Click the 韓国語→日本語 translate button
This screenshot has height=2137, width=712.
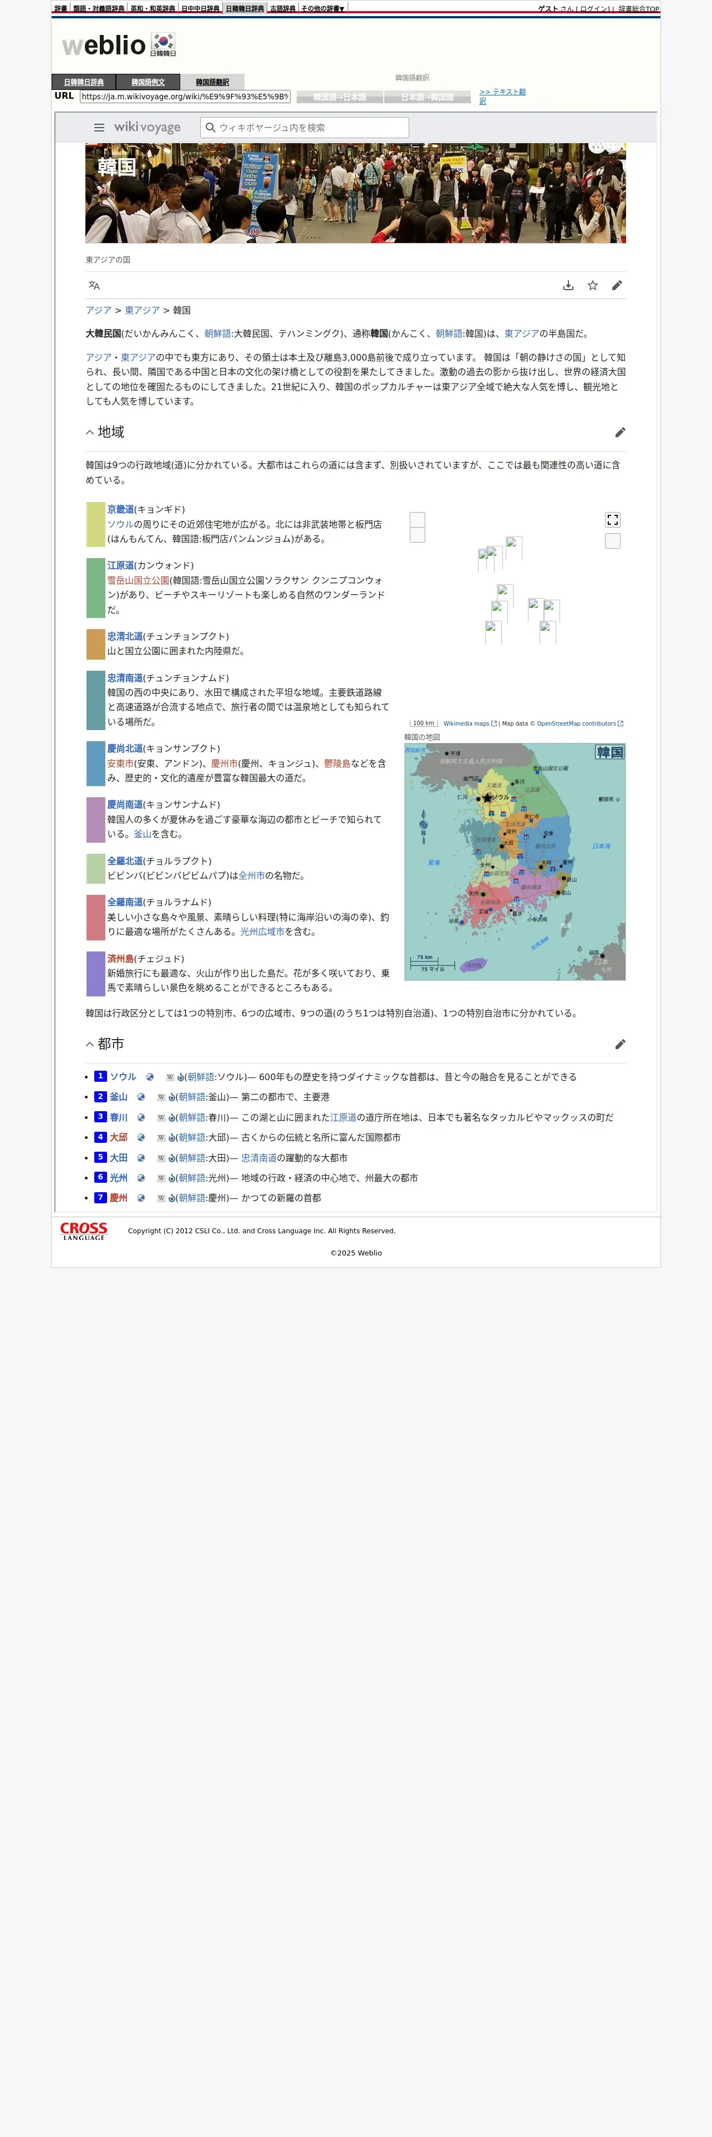coord(340,97)
